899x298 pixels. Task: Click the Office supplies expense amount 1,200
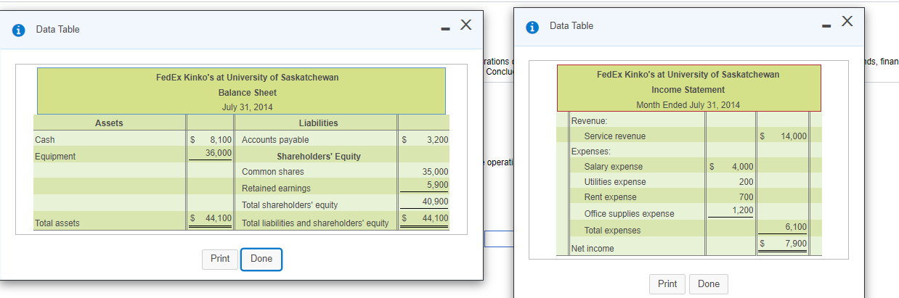click(743, 210)
